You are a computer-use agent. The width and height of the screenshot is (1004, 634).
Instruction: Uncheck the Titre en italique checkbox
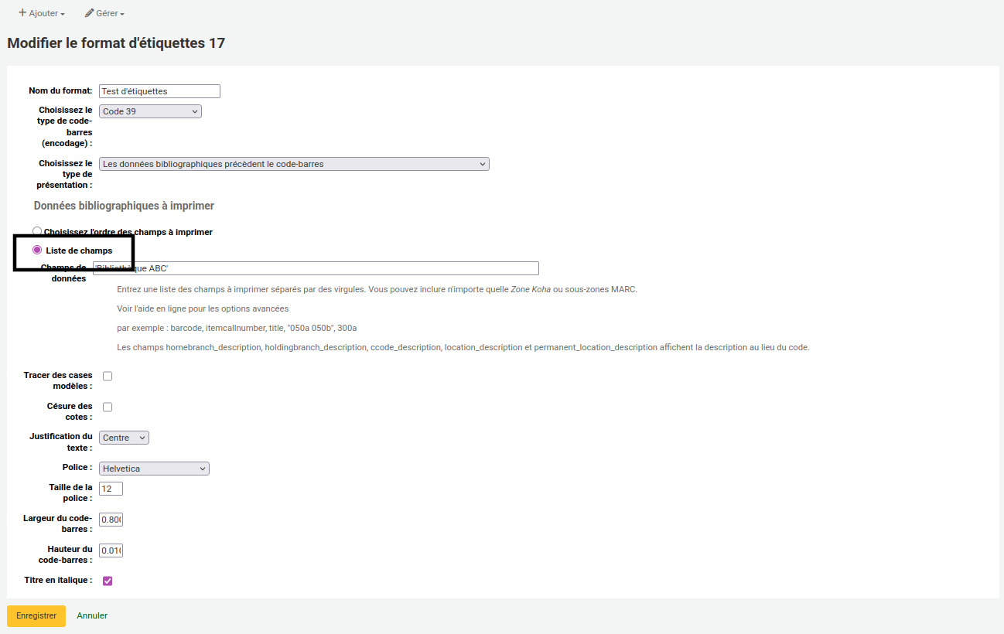pos(108,581)
